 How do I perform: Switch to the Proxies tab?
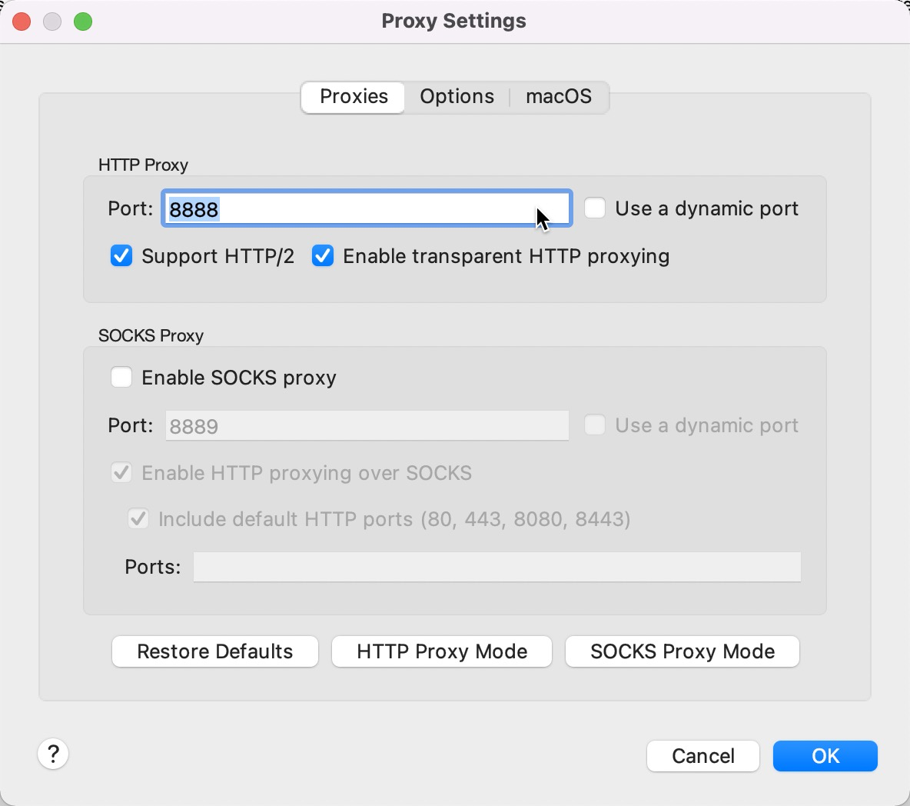pos(354,97)
